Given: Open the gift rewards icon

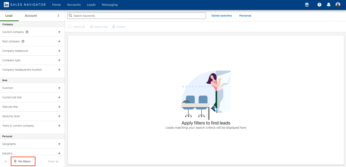Looking at the screenshot, I should (307, 5).
